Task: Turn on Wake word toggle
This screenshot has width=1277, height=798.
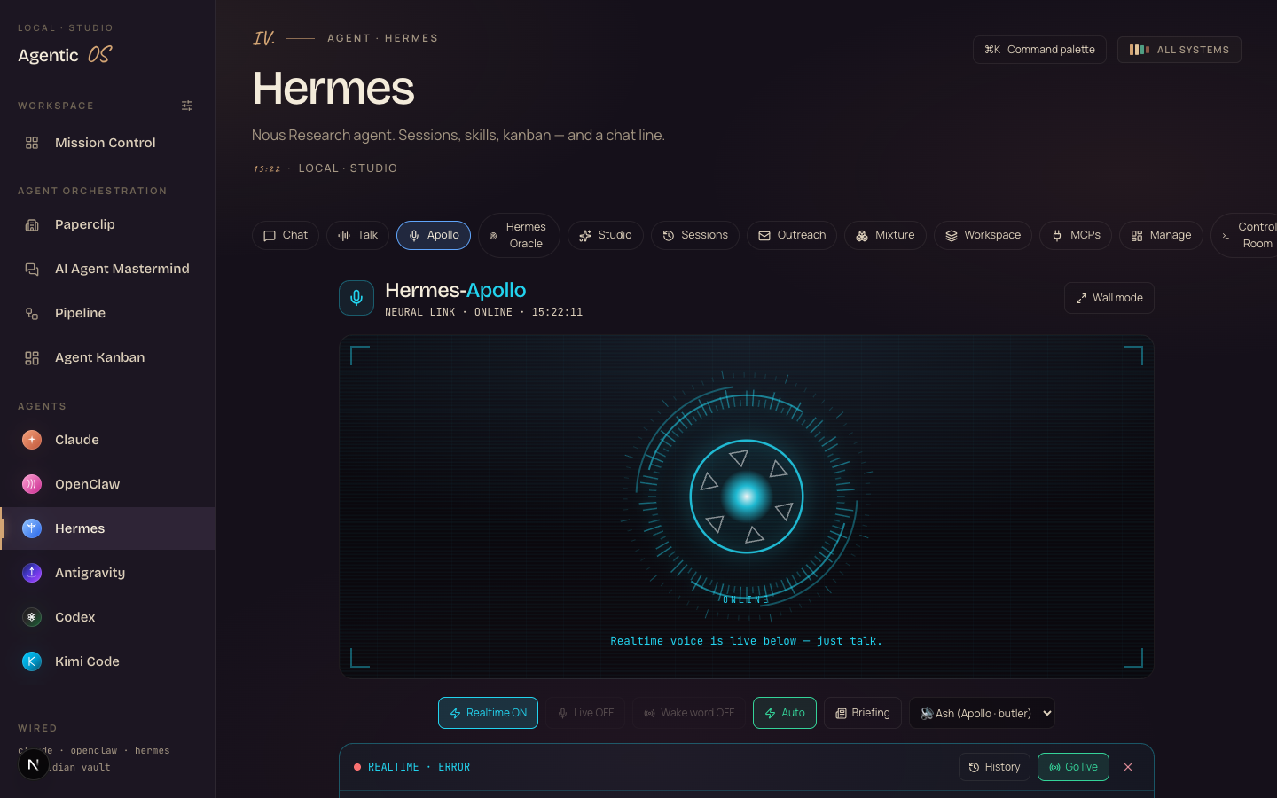Action: (x=689, y=713)
